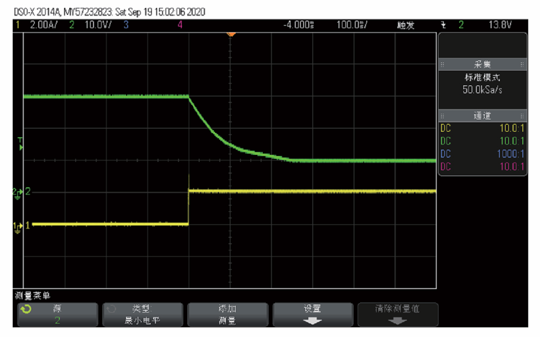Click the trigger level T marker
This screenshot has height=337, width=540.
[20, 144]
